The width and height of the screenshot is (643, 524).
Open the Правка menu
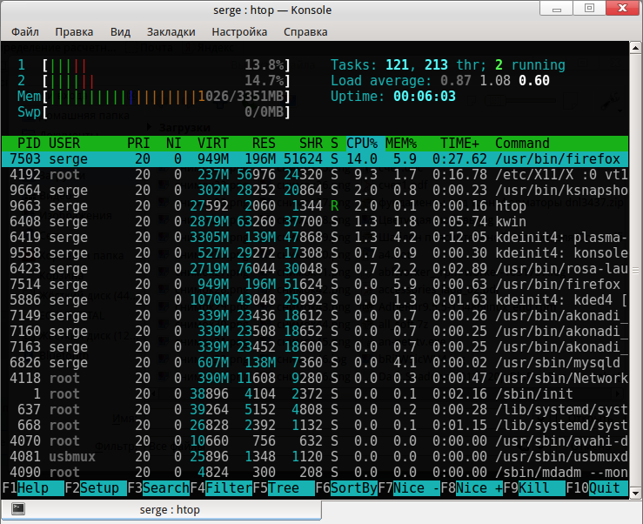click(74, 32)
